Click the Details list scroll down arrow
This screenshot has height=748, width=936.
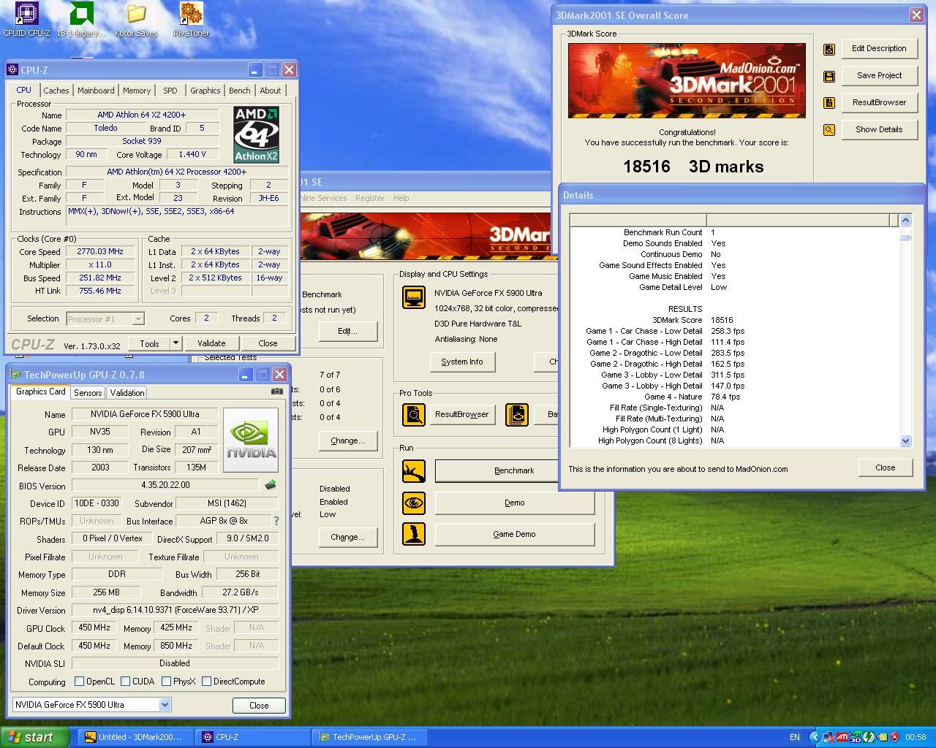click(x=905, y=440)
